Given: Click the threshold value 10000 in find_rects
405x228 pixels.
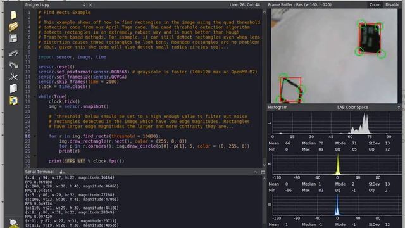Looking at the screenshot, I should [149, 136].
